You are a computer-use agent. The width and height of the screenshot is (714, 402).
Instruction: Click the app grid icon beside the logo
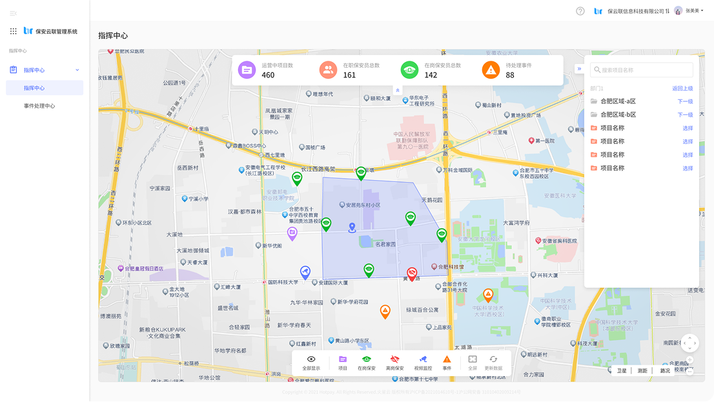(14, 31)
